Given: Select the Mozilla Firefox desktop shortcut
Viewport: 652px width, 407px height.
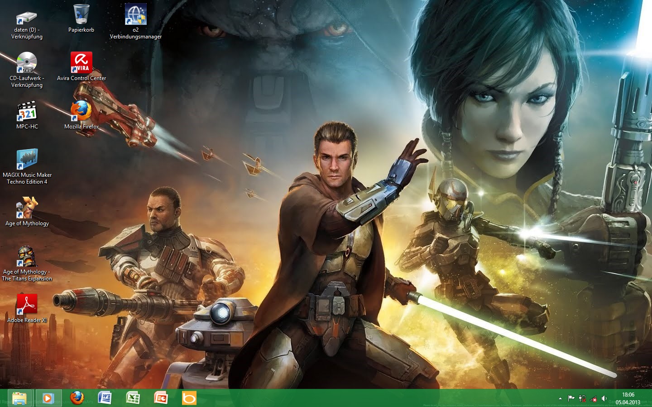Looking at the screenshot, I should coord(81,111).
